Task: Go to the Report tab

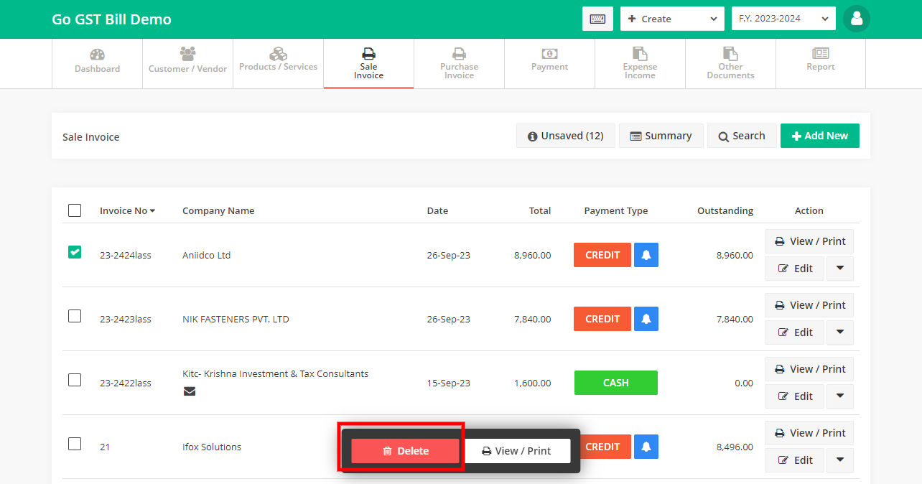Action: [x=820, y=60]
